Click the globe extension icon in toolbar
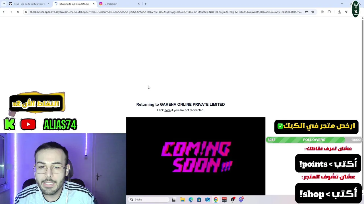Image resolution: width=364 pixels, height=204 pixels. click(x=322, y=12)
